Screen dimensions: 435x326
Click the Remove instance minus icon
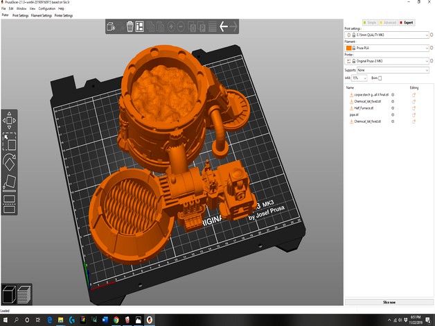coord(181,26)
